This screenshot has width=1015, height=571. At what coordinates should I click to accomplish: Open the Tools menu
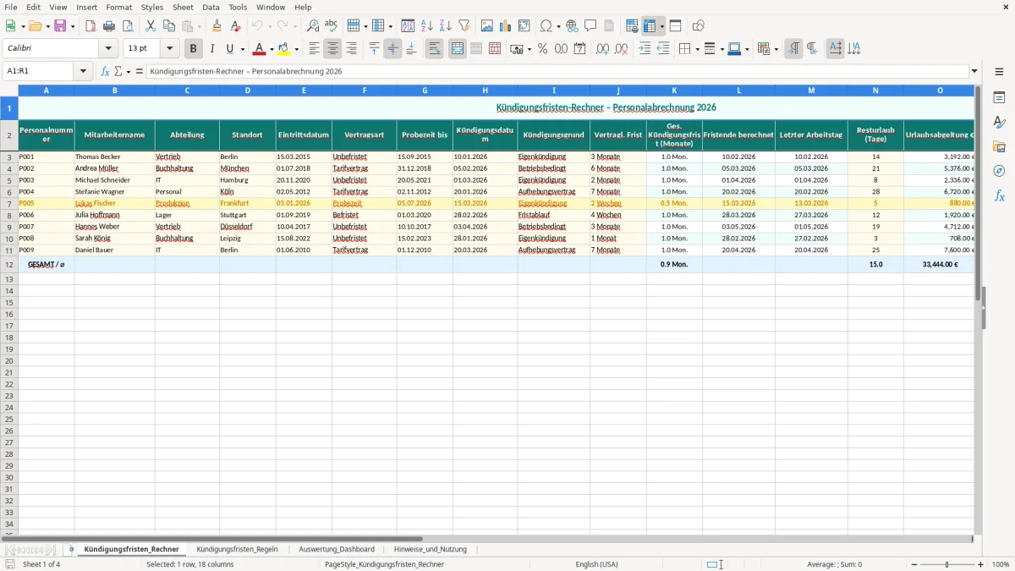coord(238,7)
